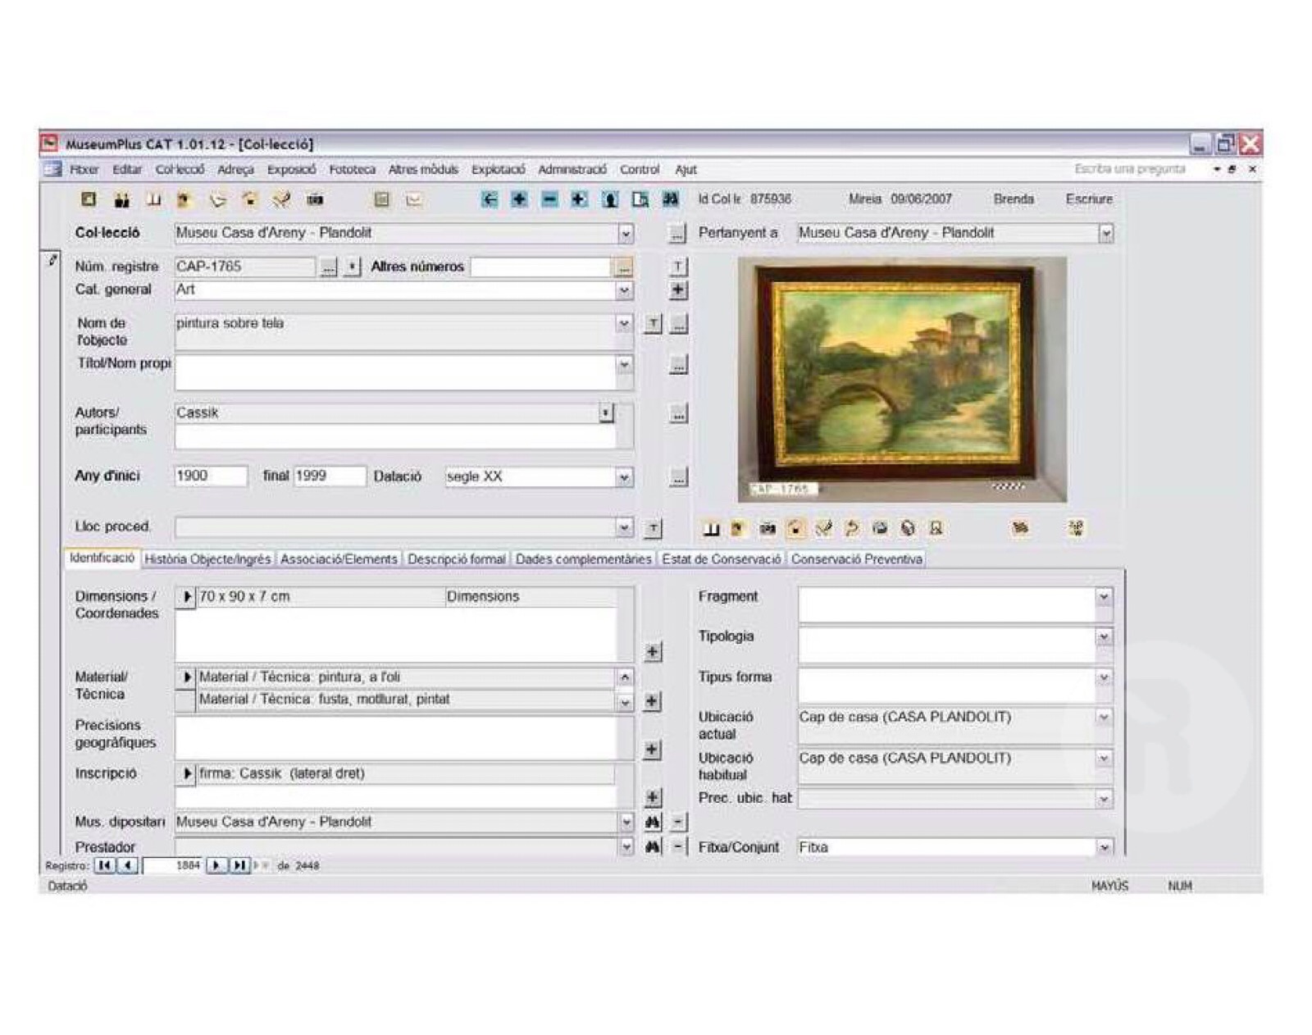Click the pointing hand icon in main toolbar
This screenshot has height=1035, width=1312.
coord(217,199)
